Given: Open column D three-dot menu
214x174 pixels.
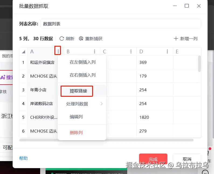Looking at the screenshot, I should click(x=167, y=51).
